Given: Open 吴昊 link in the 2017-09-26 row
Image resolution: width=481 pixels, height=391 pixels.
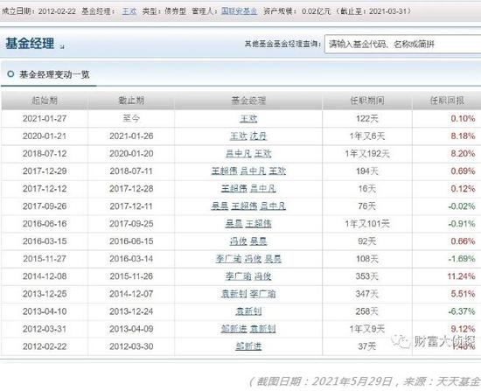Looking at the screenshot, I should (x=220, y=206).
